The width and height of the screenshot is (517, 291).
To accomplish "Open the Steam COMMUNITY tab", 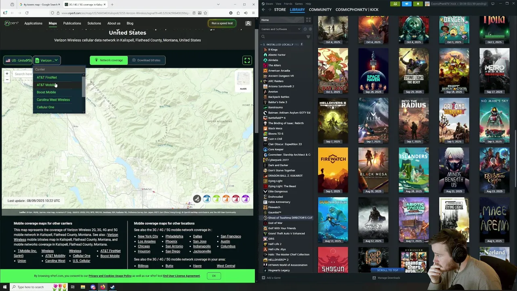I will [x=320, y=9].
